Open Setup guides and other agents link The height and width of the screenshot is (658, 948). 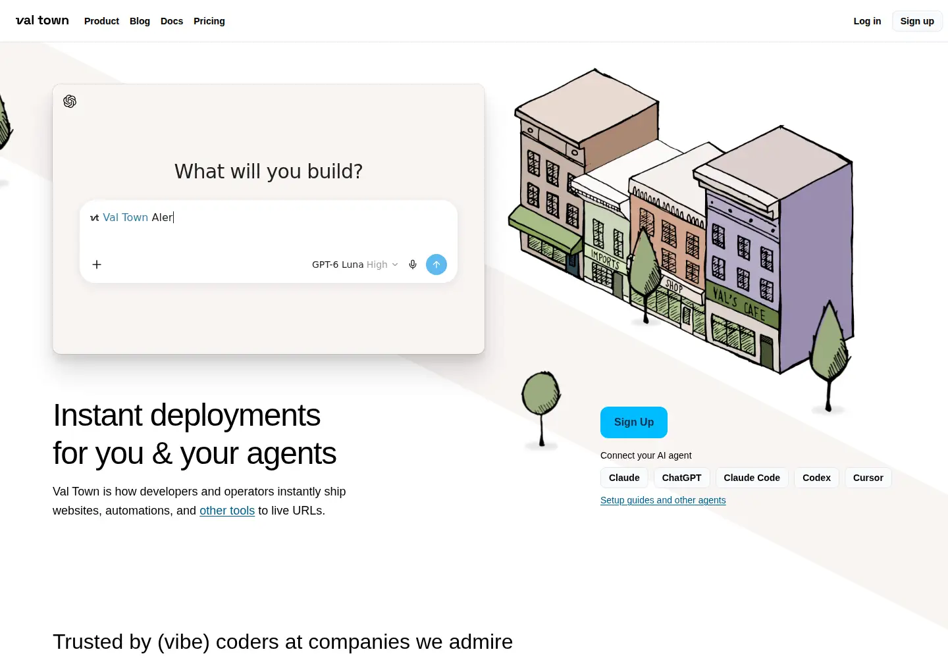pos(663,500)
